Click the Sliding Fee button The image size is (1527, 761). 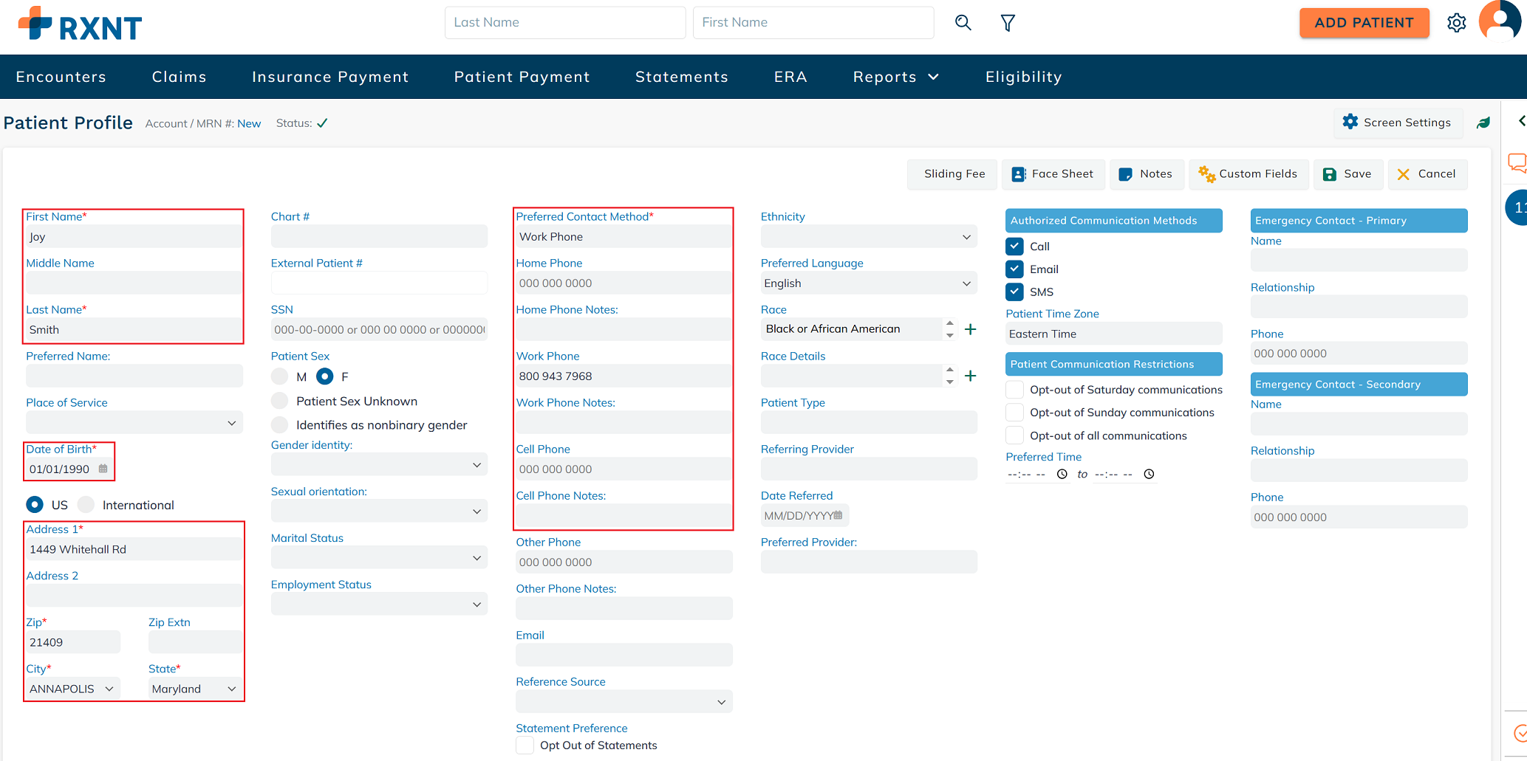tap(952, 174)
